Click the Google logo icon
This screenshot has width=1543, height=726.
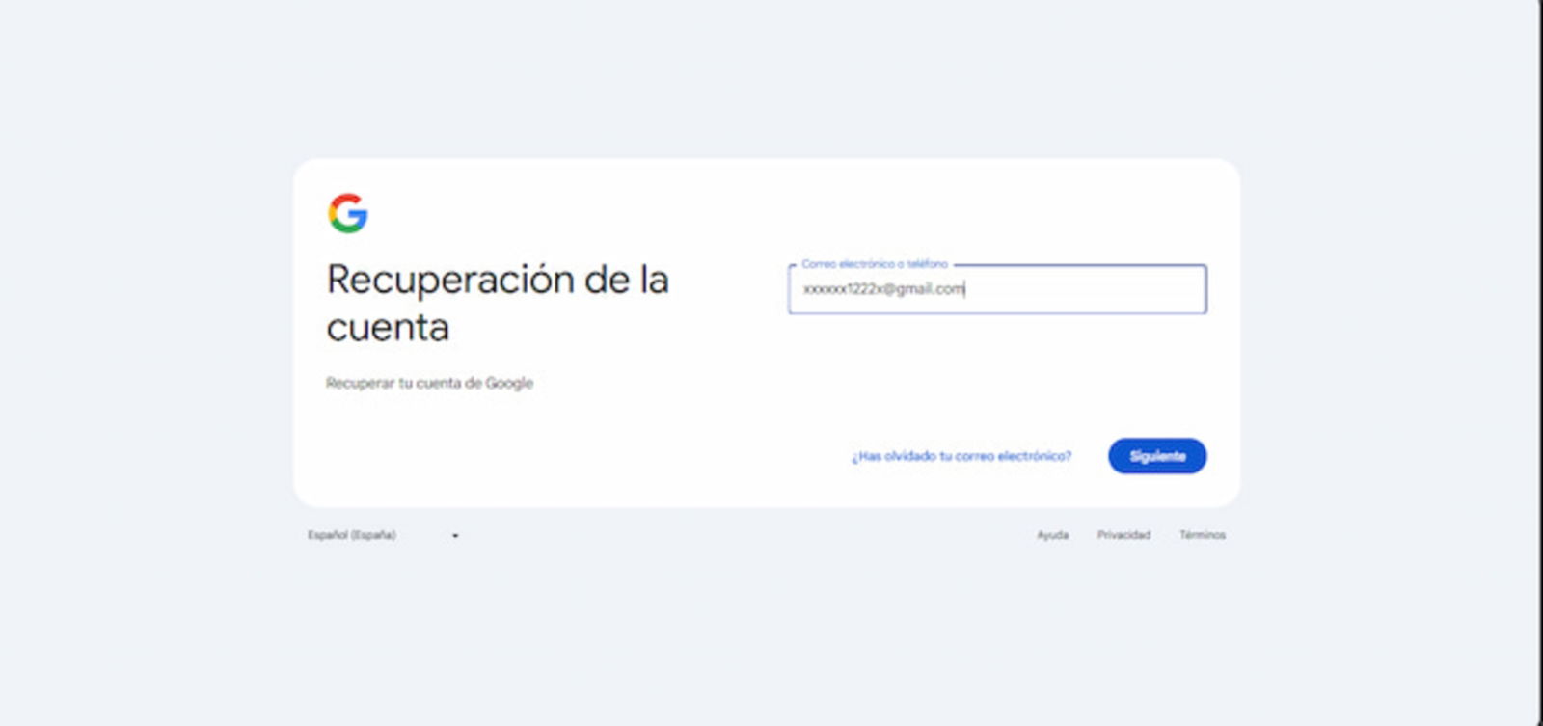click(348, 213)
